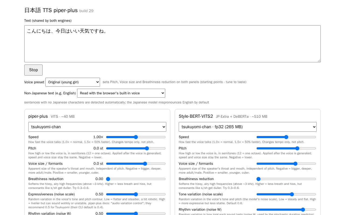
Task: Open the Voice preset dropdown
Action: point(73,82)
